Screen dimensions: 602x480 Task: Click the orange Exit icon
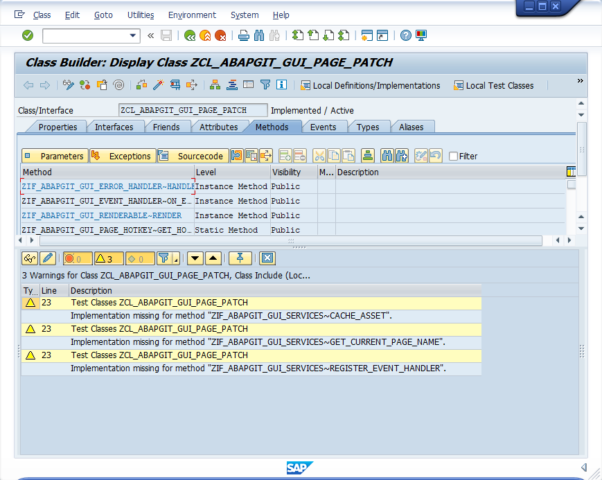206,36
